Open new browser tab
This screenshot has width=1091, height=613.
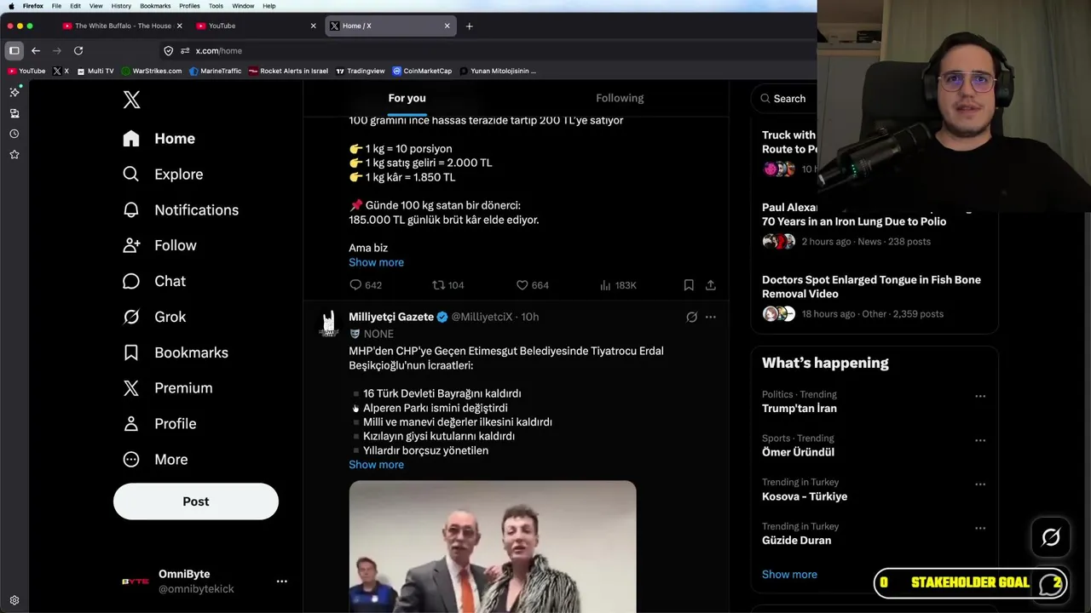point(469,26)
